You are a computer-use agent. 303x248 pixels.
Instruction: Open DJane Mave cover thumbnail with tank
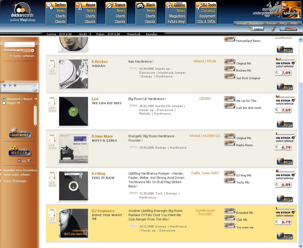(x=74, y=149)
